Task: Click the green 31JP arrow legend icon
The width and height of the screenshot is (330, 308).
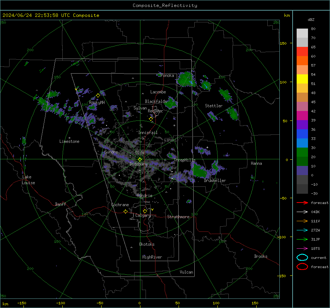Action: coord(302,239)
